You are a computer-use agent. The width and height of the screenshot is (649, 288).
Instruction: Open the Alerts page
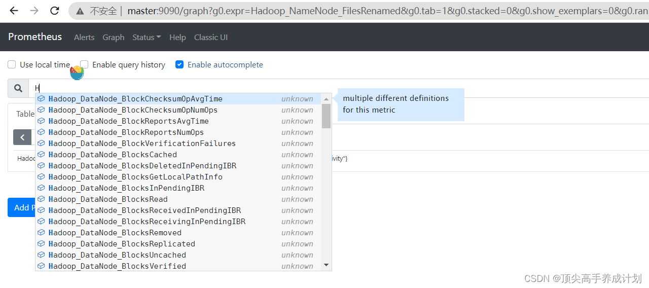(84, 37)
